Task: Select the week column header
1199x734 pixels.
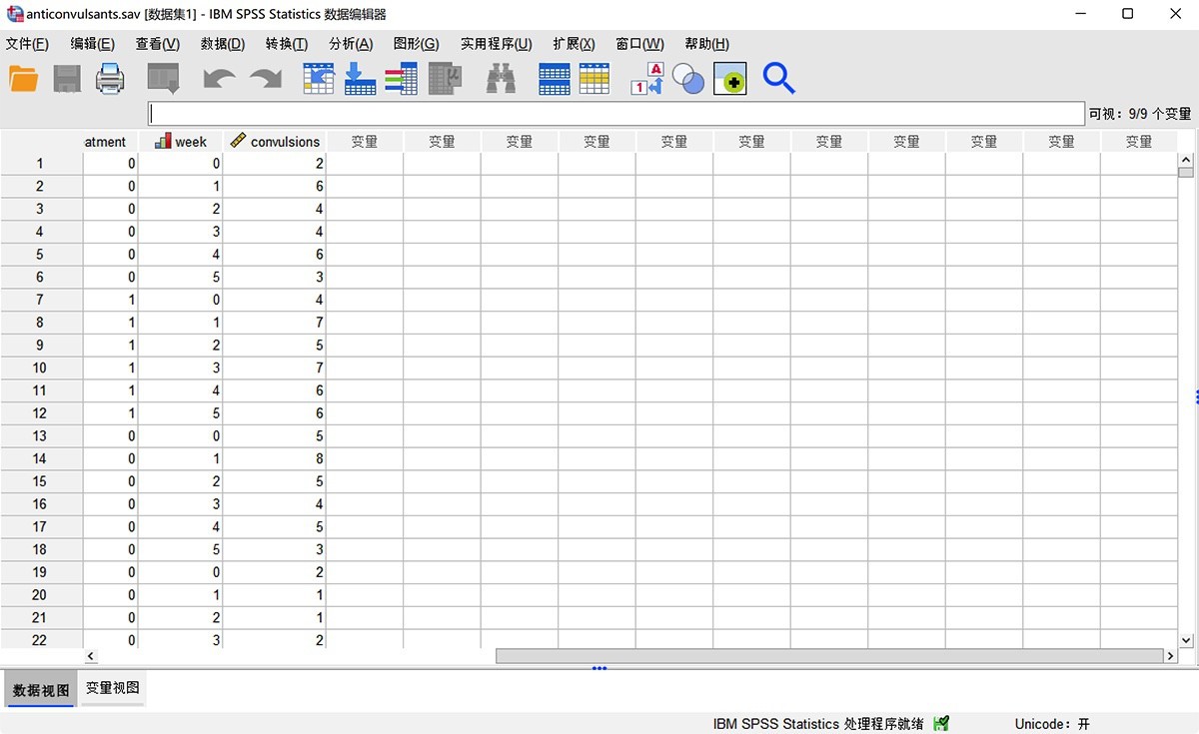Action: [181, 141]
